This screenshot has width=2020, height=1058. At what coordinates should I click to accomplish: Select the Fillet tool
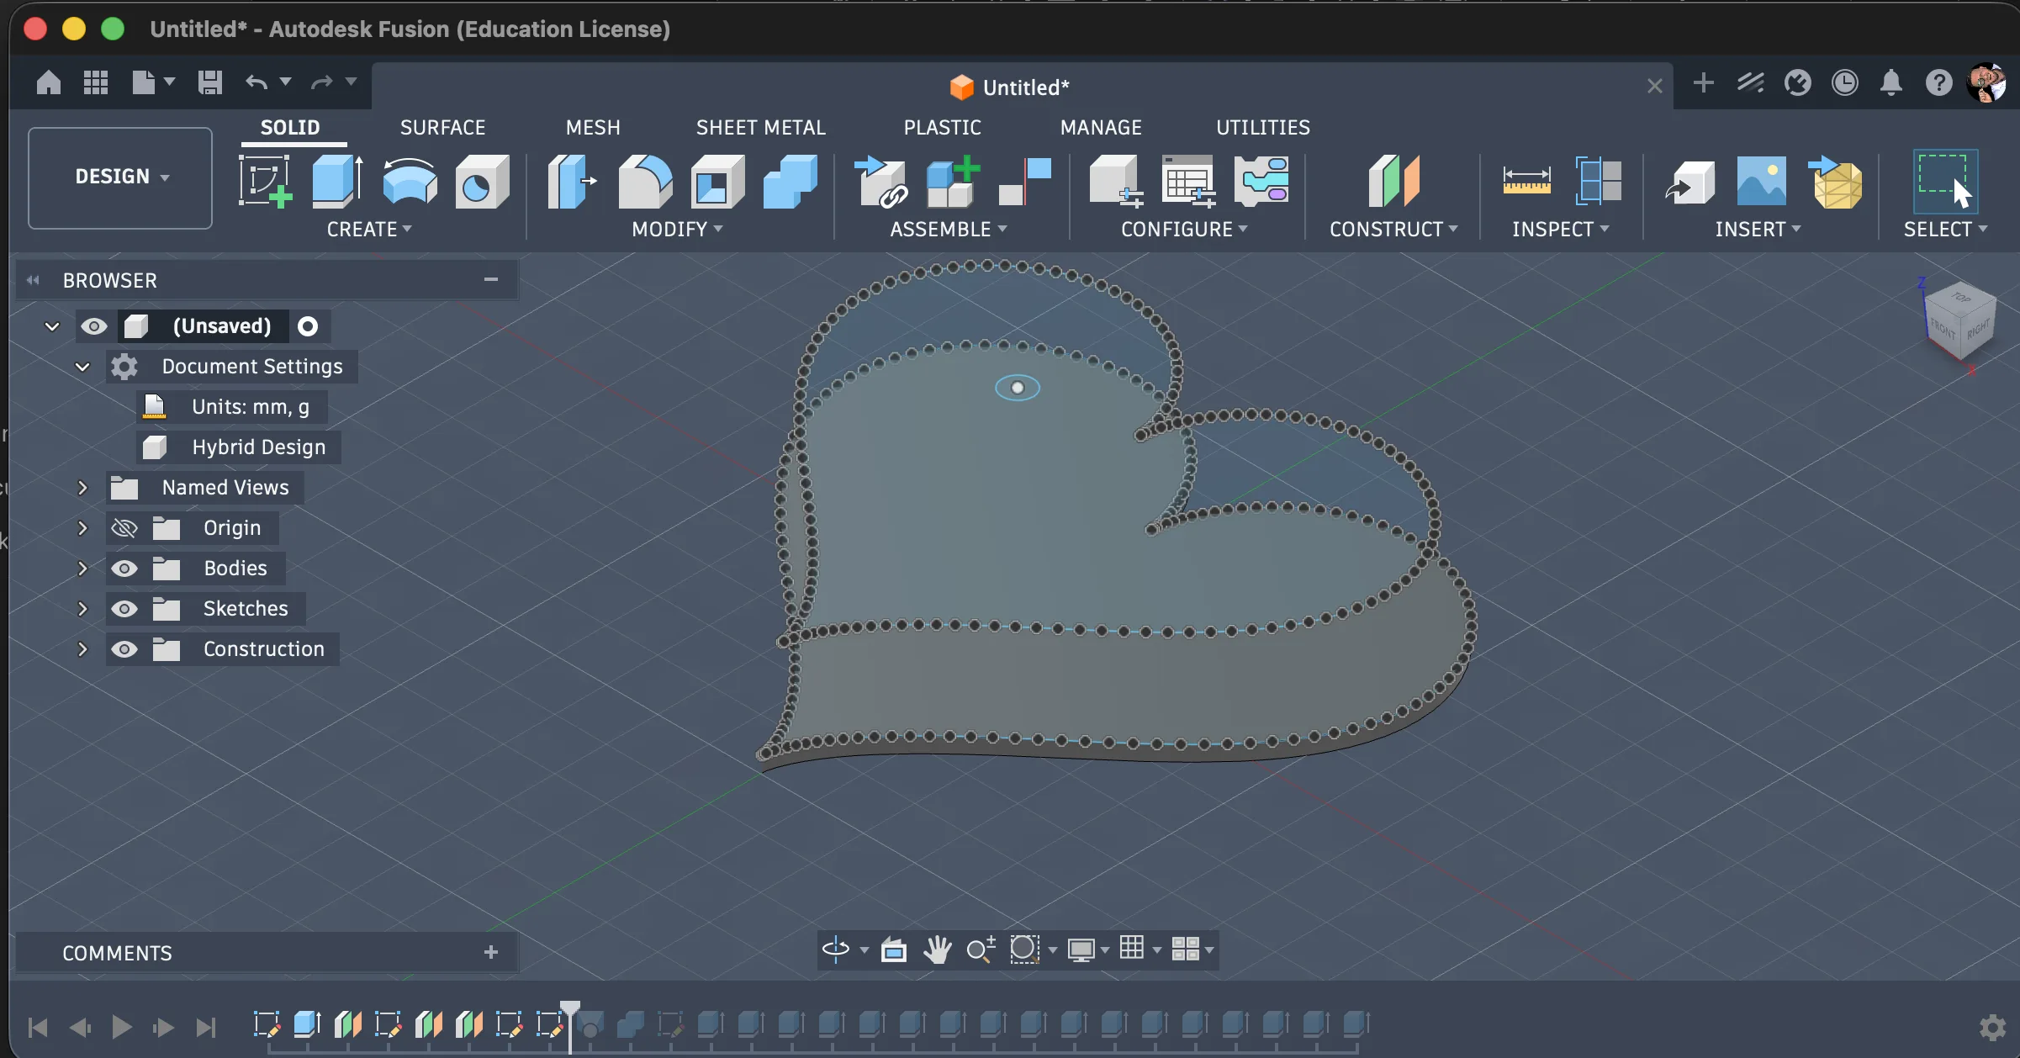[x=645, y=181]
